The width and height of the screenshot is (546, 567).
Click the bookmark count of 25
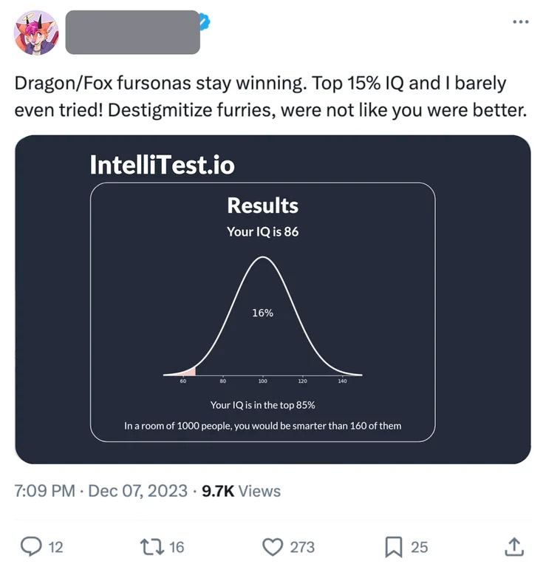click(x=419, y=547)
